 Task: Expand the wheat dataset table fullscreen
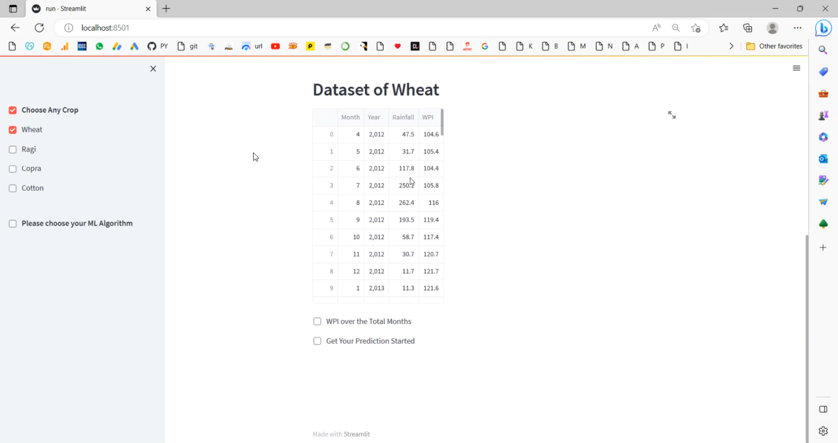pos(672,115)
